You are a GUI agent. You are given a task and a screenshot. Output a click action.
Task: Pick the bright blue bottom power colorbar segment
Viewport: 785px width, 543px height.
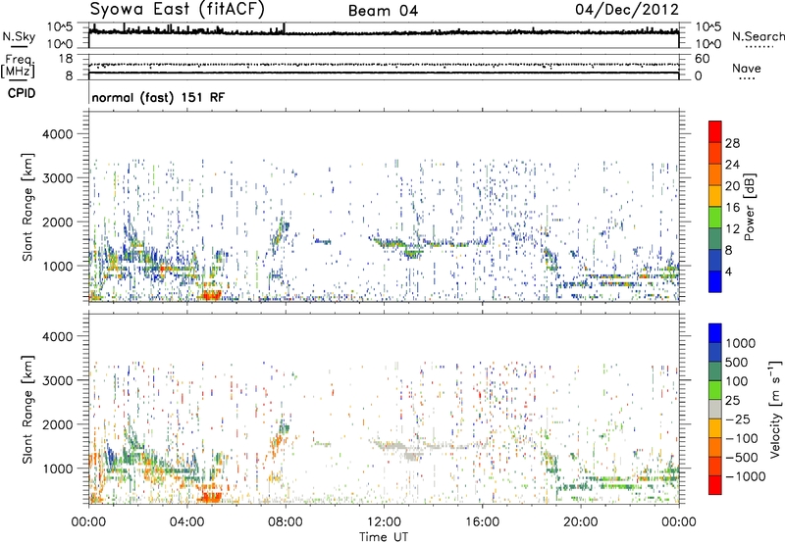click(x=715, y=282)
